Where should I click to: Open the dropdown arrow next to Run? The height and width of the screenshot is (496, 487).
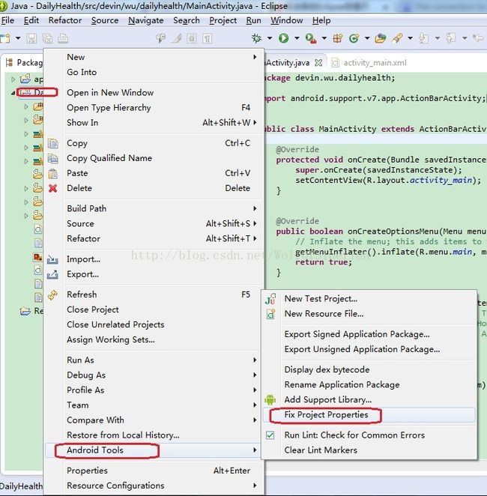tap(297, 38)
